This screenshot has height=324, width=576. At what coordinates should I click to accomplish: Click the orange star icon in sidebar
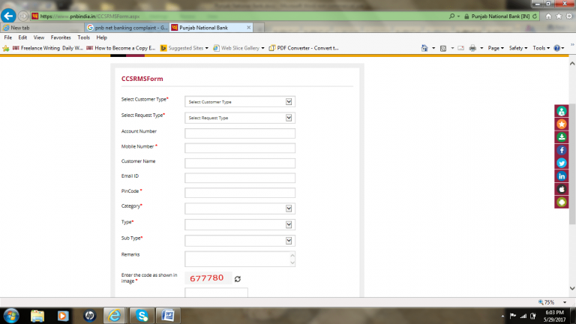tap(562, 124)
